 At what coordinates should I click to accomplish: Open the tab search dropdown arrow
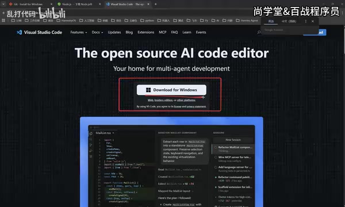coord(3,4)
